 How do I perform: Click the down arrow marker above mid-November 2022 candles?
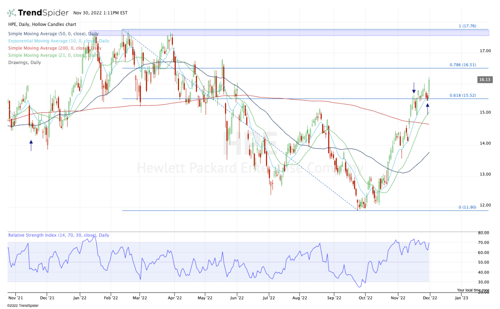tap(414, 88)
